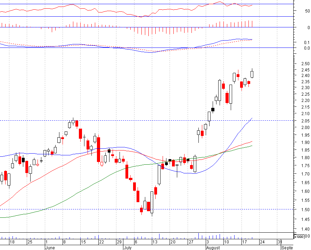The width and height of the screenshot is (311, 250).
Task: Click the MACD zero label 0.0
Action: pos(307,48)
